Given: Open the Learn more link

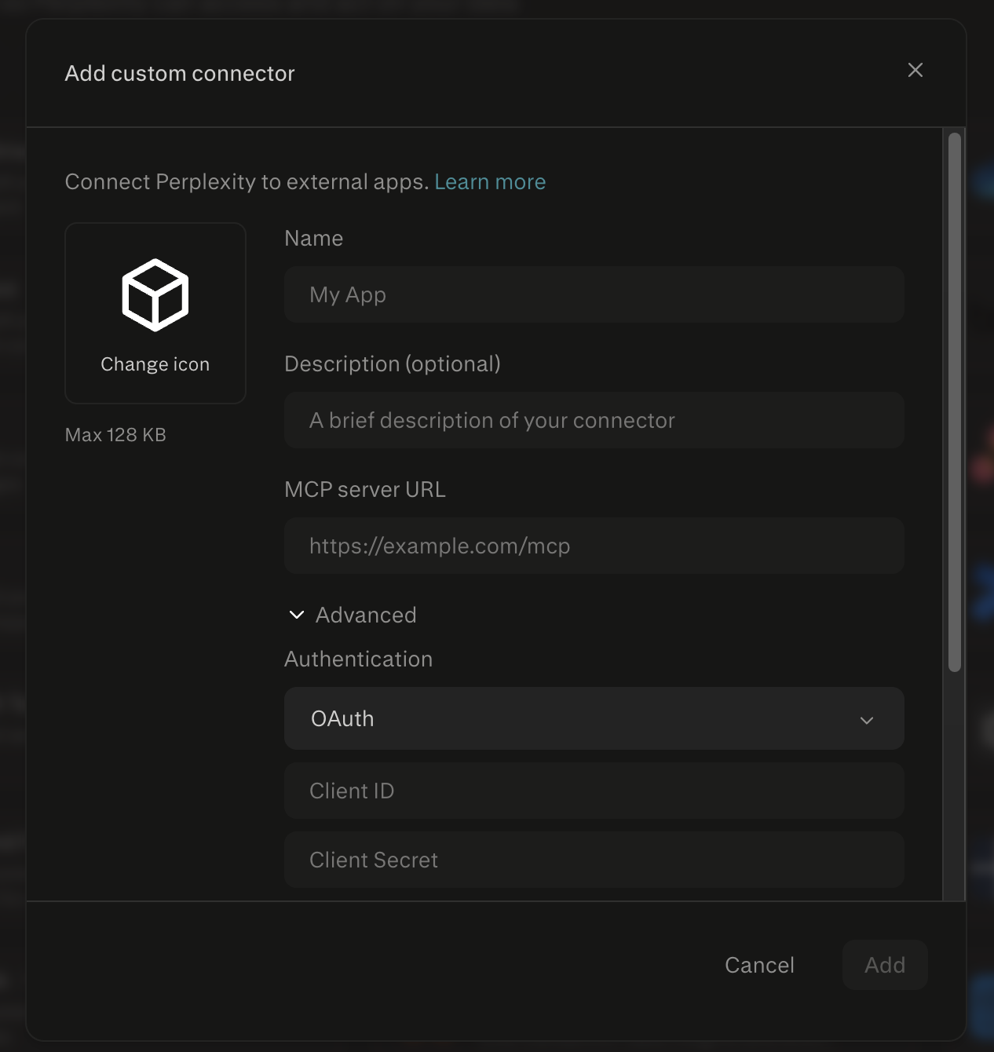Looking at the screenshot, I should pos(490,181).
